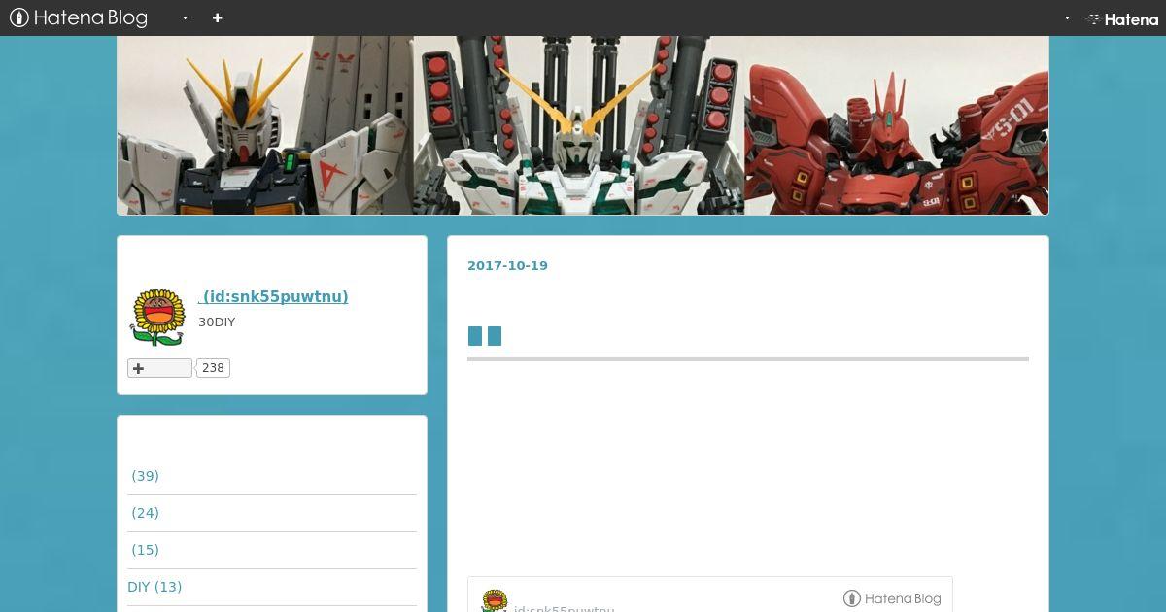Screen dimensions: 1166x612
Task: Click the 2017-10-19 date link
Action: click(507, 265)
